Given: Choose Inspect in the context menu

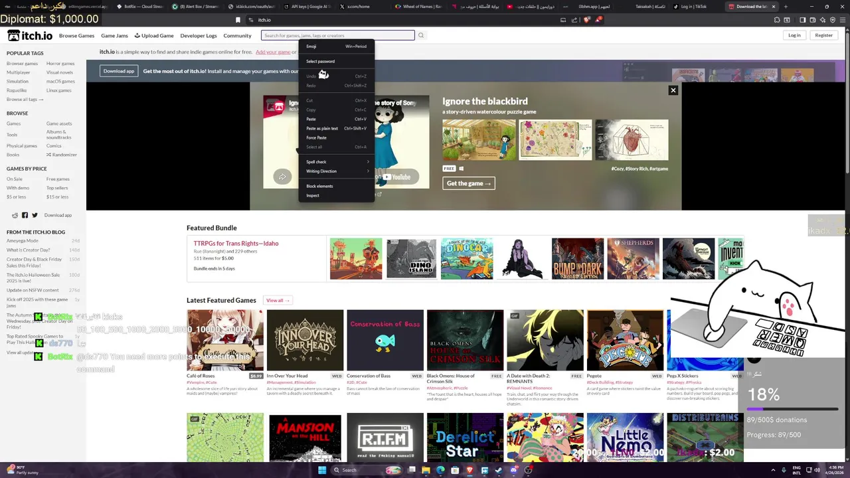Looking at the screenshot, I should click(337, 195).
